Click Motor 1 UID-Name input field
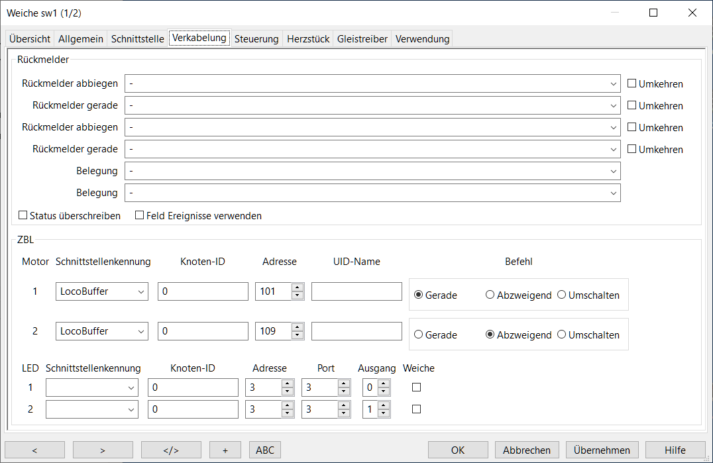 tap(356, 291)
